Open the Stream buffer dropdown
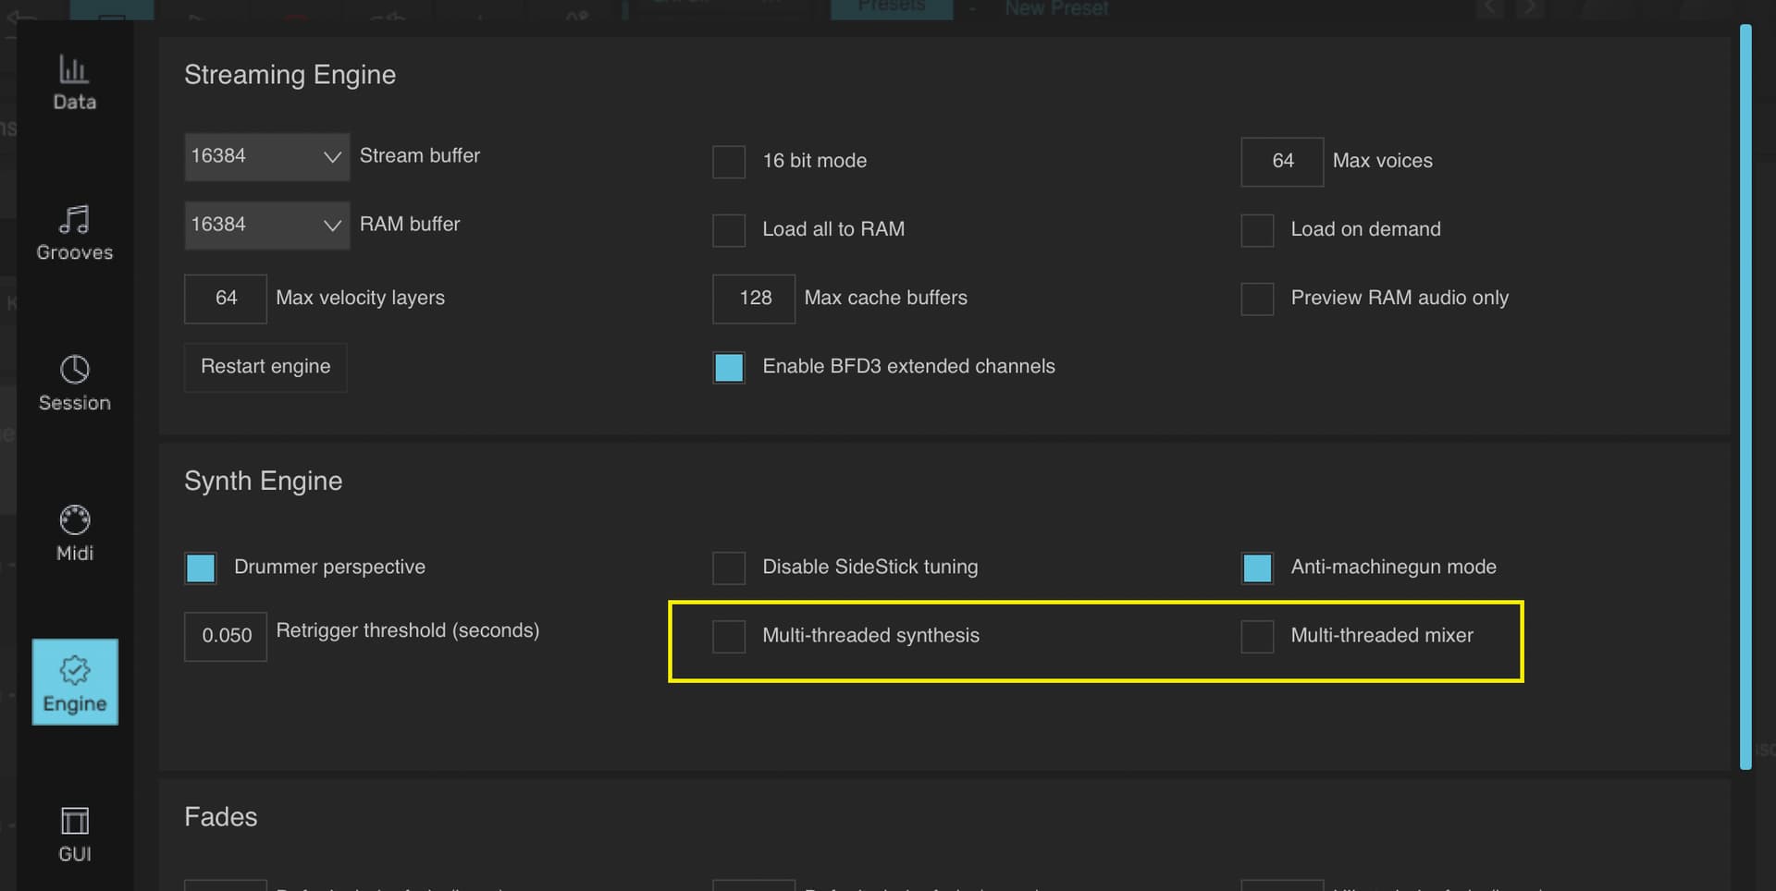 (266, 156)
